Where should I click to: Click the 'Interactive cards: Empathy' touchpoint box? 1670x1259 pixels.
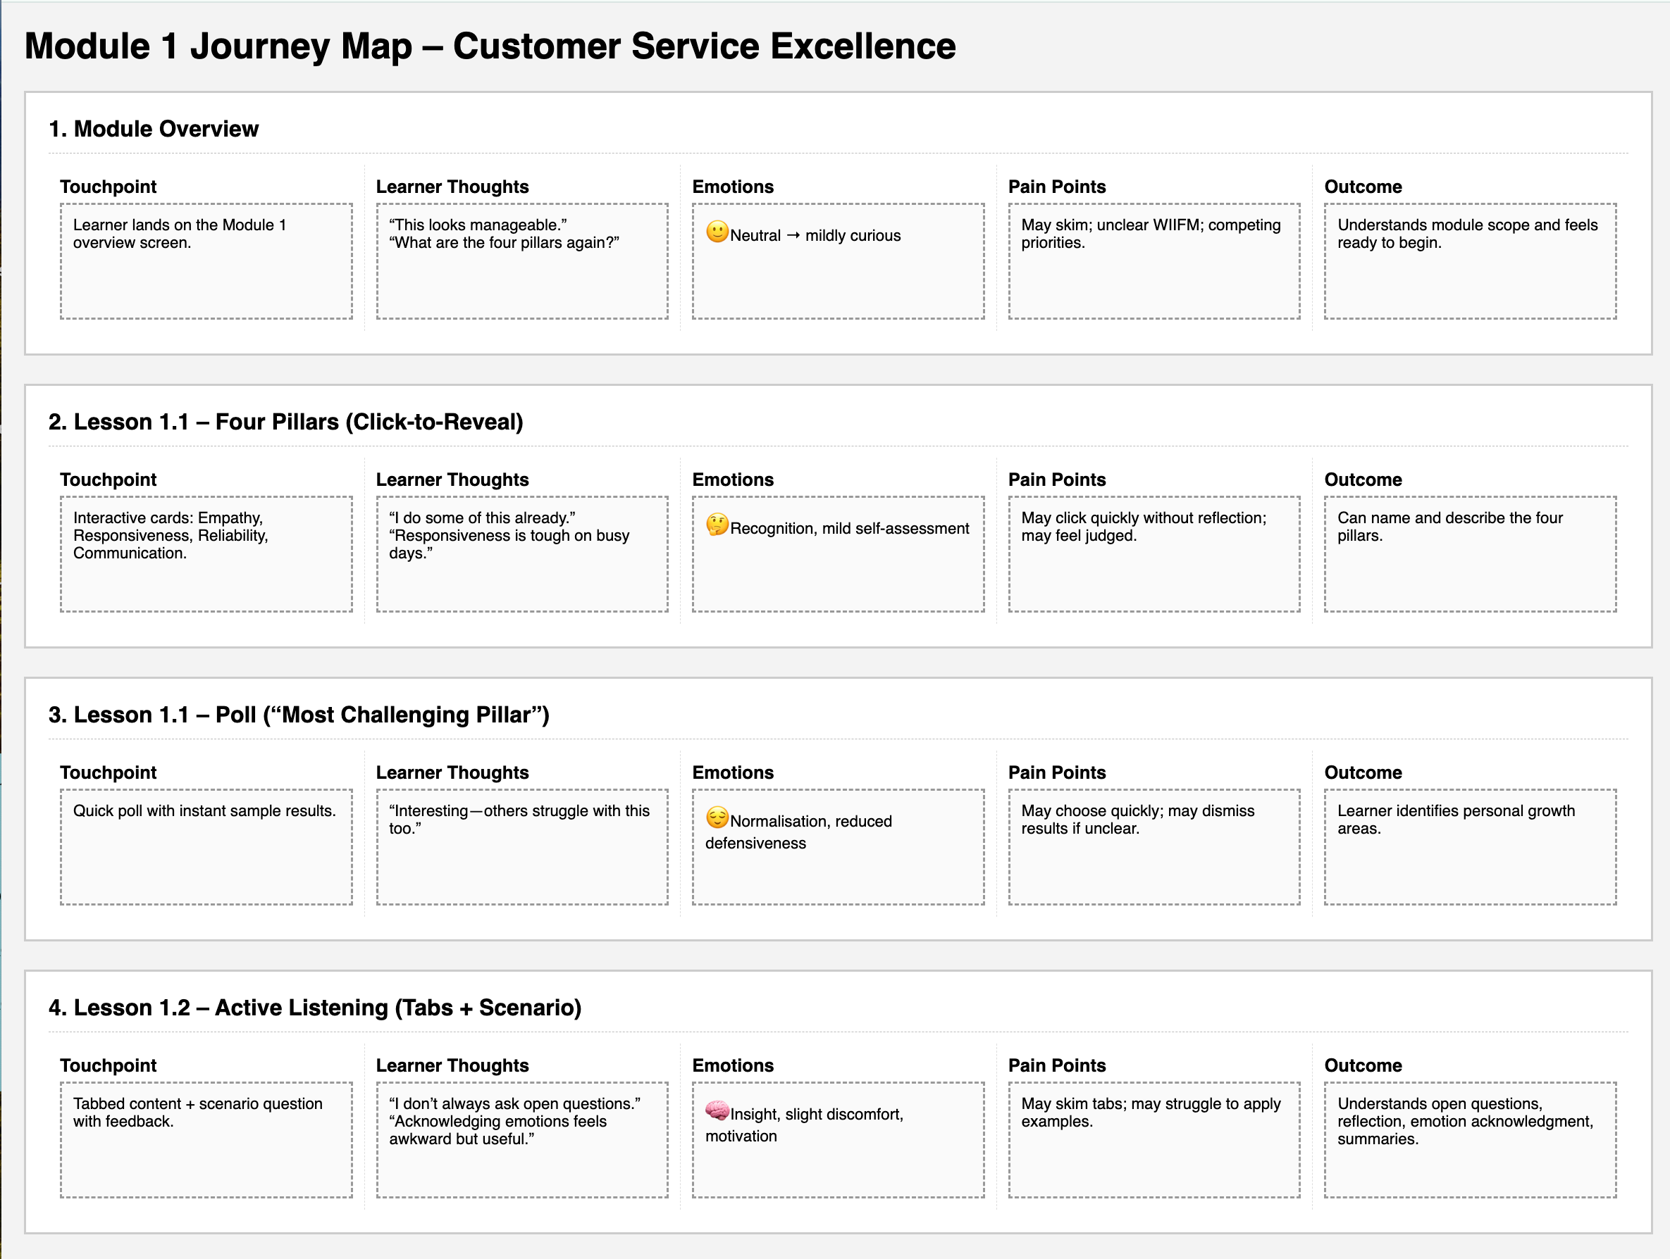tap(206, 553)
